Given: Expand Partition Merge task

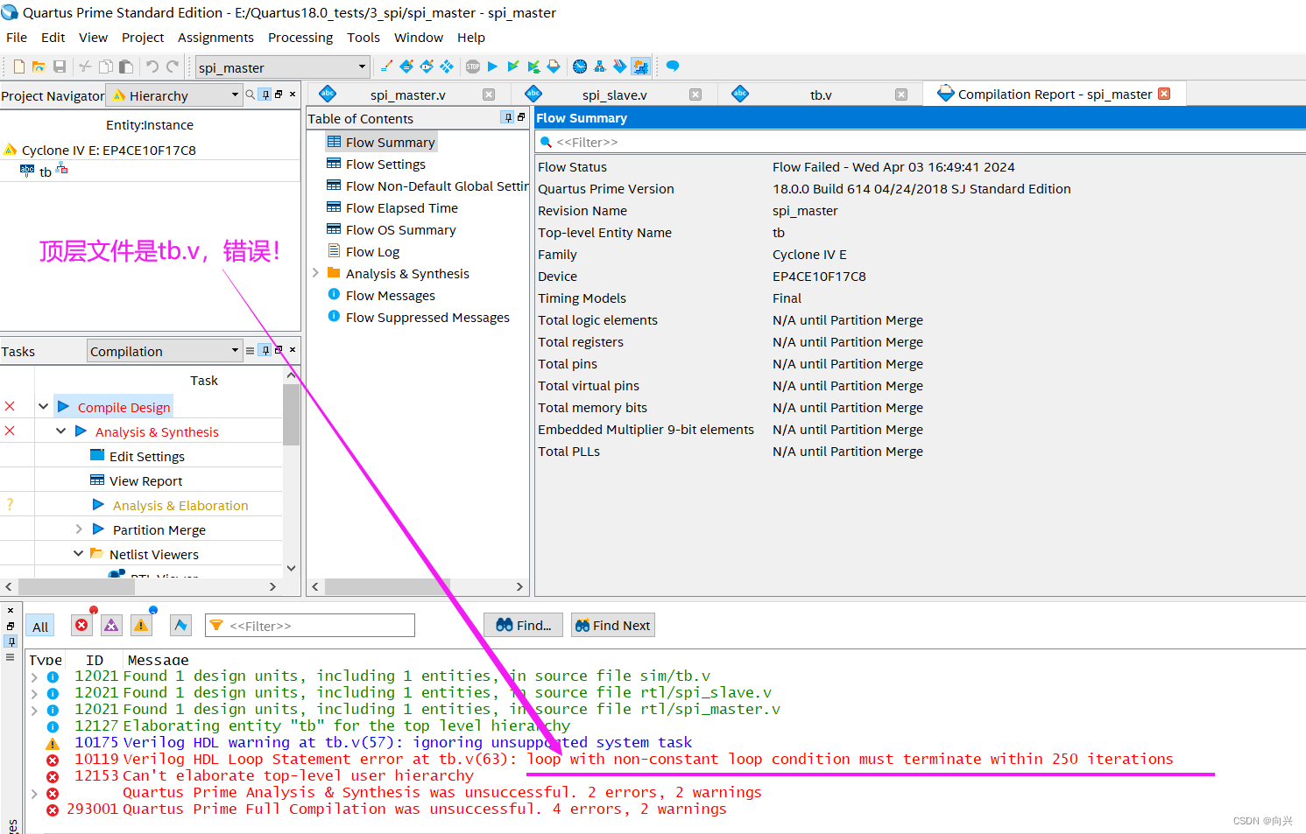Looking at the screenshot, I should click(78, 529).
